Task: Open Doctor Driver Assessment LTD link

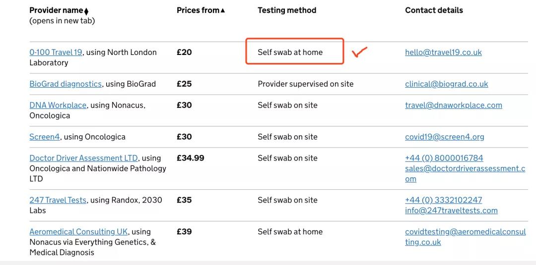Action: point(83,159)
